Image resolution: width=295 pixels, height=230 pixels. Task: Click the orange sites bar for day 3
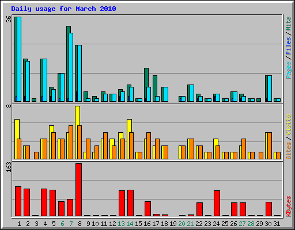coord(36,155)
